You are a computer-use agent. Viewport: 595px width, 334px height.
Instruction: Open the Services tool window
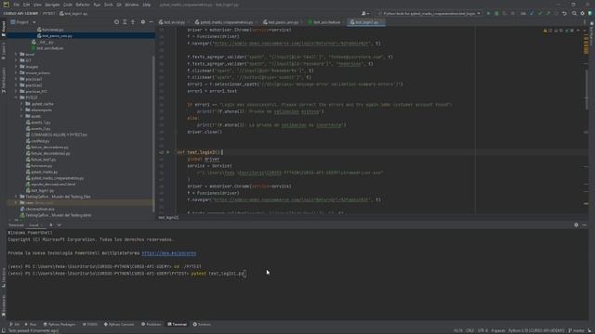point(202,325)
